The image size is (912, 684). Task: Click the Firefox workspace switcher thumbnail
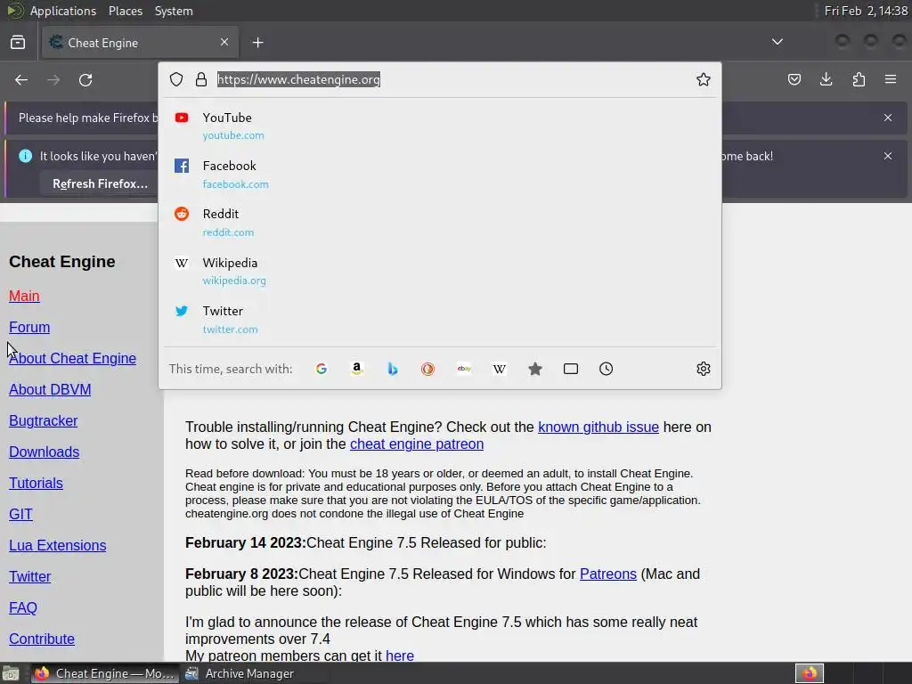point(810,673)
